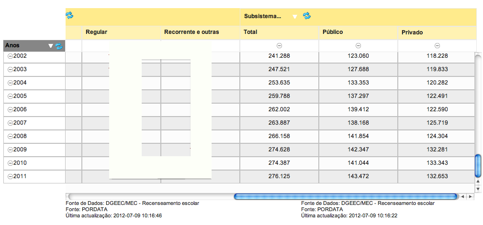Click the blue horizontal scrollbar thumb
Image resolution: width=483 pixels, height=225 pixels.
[345, 196]
